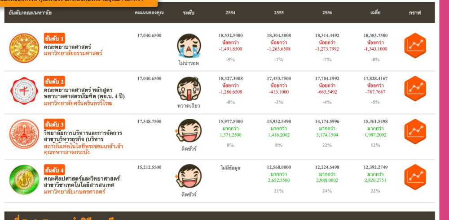449x220 pixels.
Task: Click the เฉลี่ย column header
Action: coord(375,13)
